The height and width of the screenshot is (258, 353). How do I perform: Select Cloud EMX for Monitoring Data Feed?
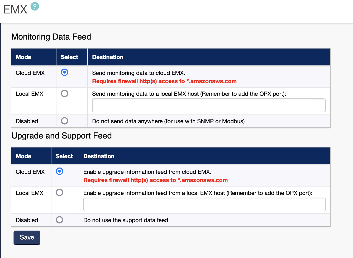[x=64, y=72]
